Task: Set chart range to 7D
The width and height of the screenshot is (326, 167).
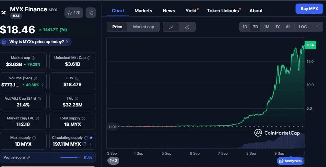Action: click(x=255, y=27)
